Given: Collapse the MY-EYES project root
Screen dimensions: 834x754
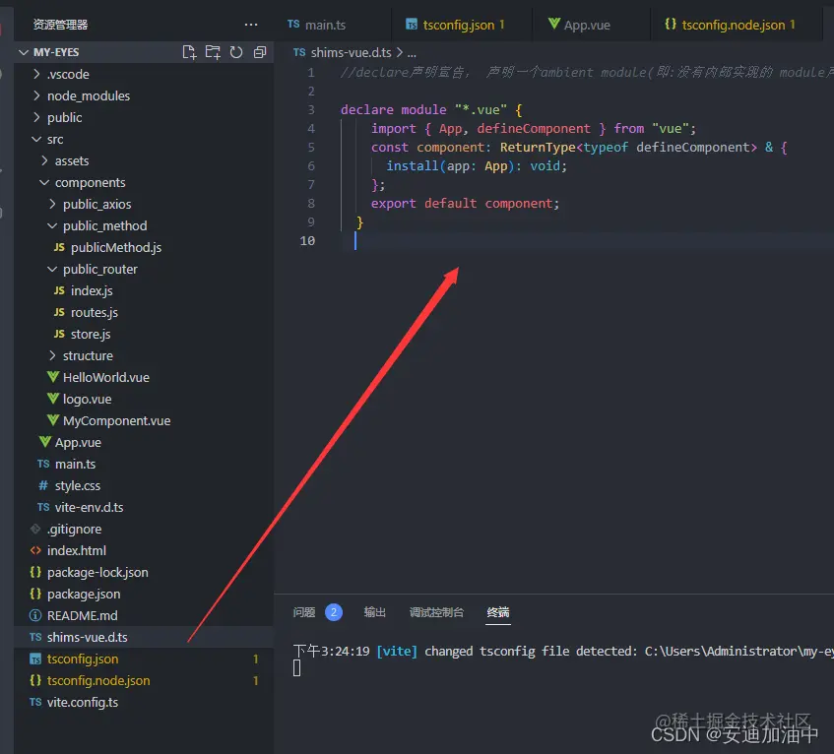Looking at the screenshot, I should tap(24, 52).
